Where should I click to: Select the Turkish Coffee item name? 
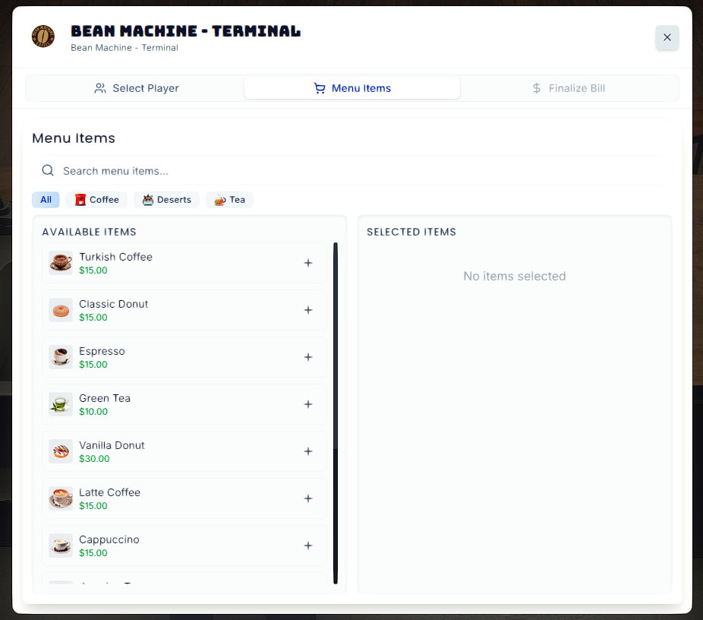pos(115,257)
